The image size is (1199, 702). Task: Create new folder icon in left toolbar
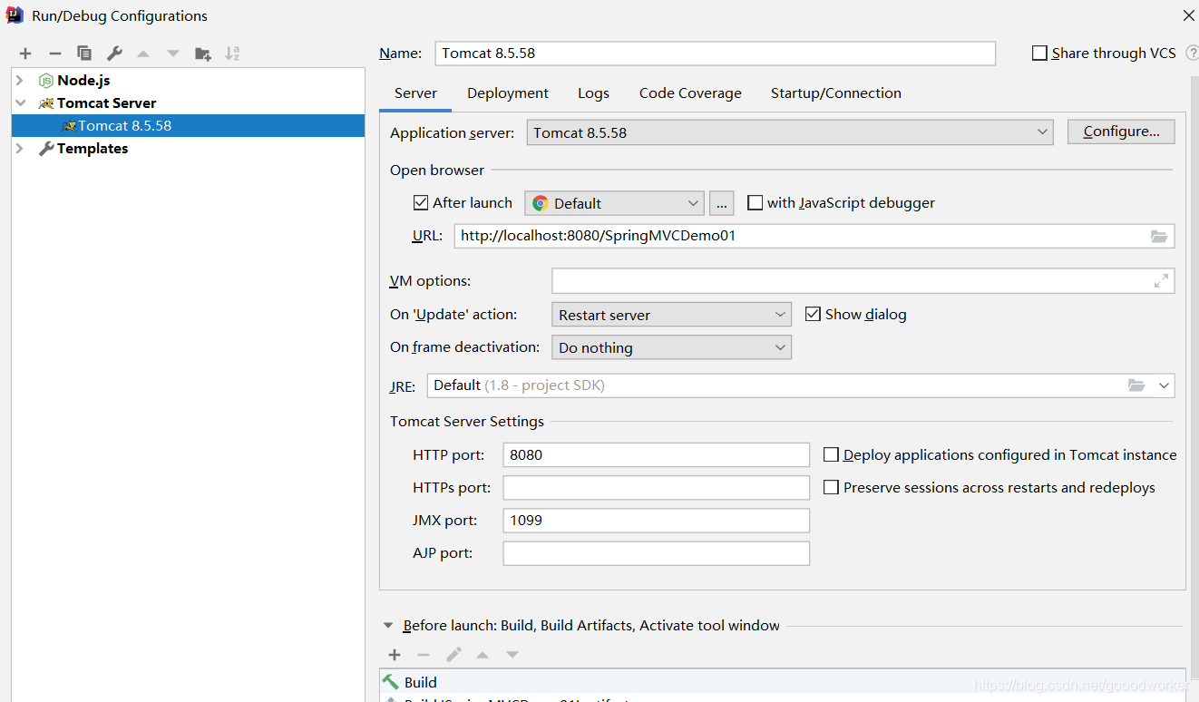tap(203, 54)
